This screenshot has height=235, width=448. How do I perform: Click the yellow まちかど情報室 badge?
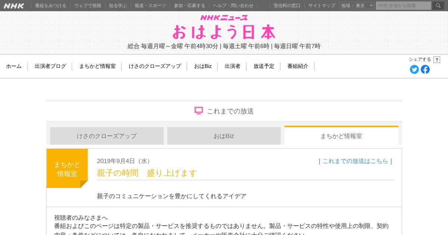pos(67,169)
